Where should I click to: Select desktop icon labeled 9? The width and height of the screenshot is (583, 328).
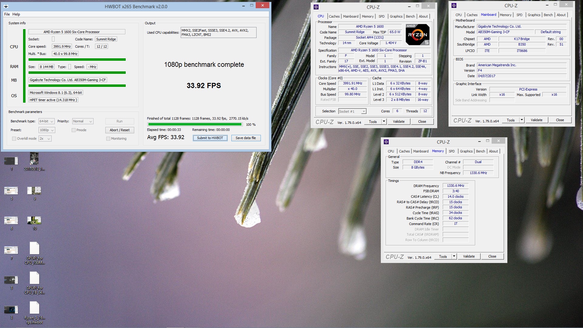[34, 193]
